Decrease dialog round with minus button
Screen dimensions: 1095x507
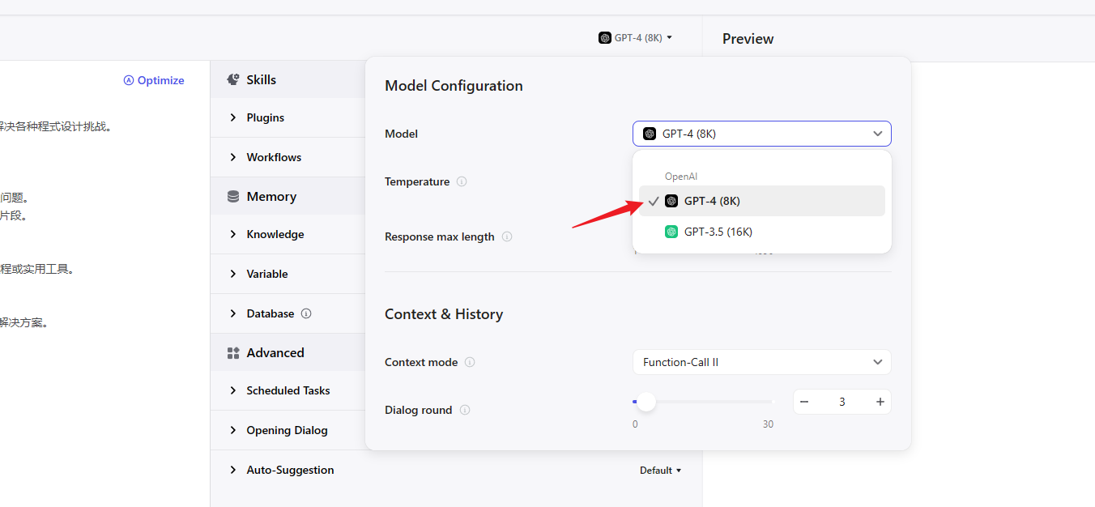pos(804,402)
